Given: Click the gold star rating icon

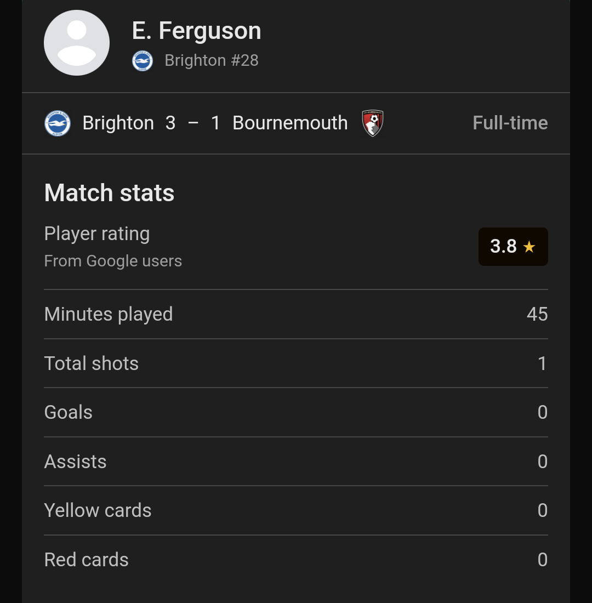Looking at the screenshot, I should coord(530,247).
